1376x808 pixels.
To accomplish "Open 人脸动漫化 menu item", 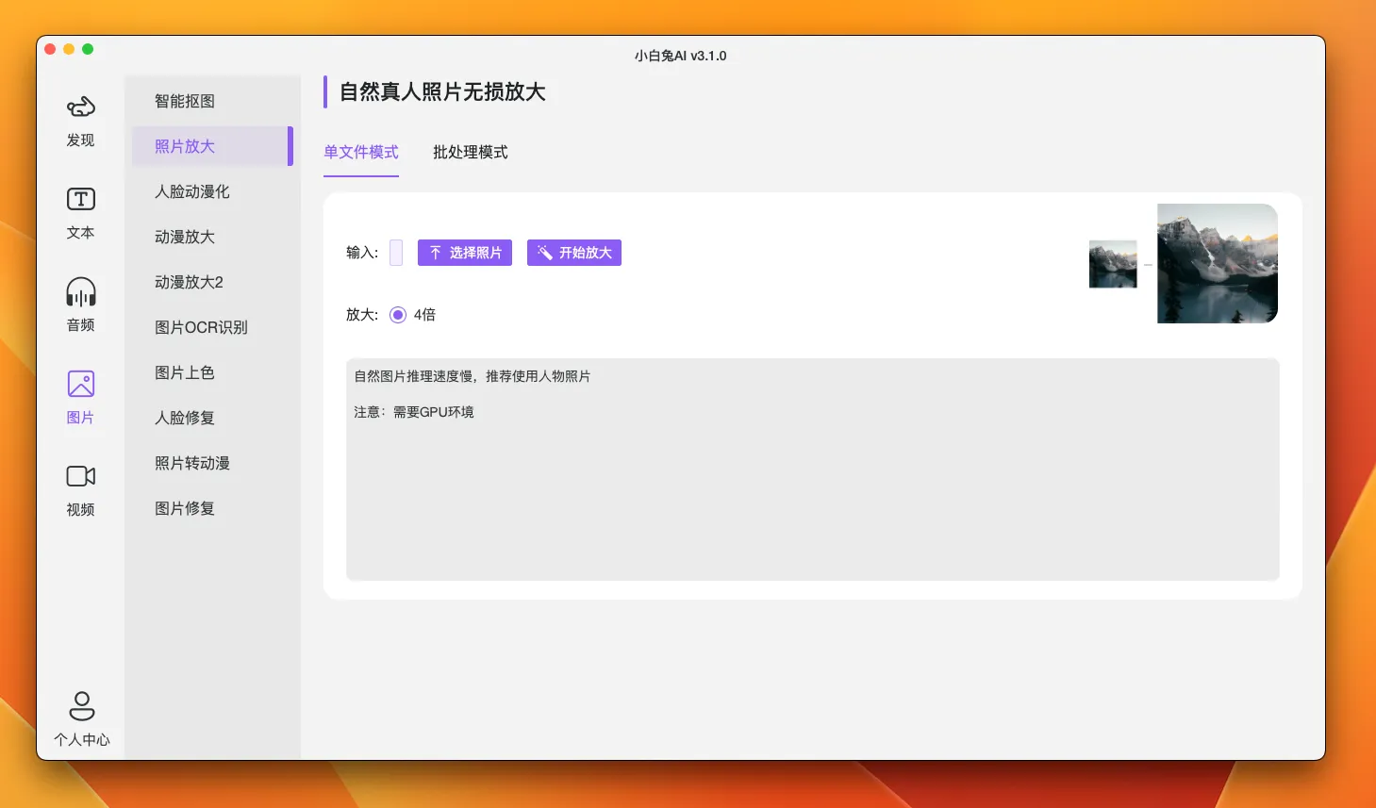I will (x=212, y=191).
